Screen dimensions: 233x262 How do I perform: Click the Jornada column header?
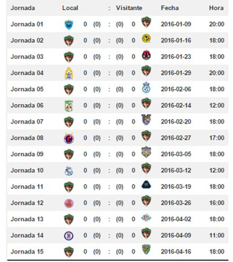[23, 8]
